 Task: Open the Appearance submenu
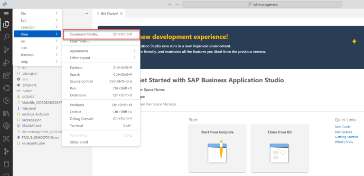(101, 51)
